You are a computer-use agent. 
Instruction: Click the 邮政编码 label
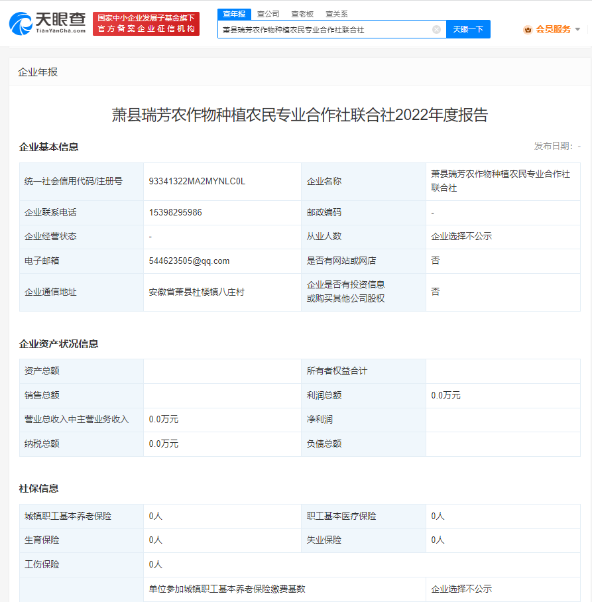point(324,212)
